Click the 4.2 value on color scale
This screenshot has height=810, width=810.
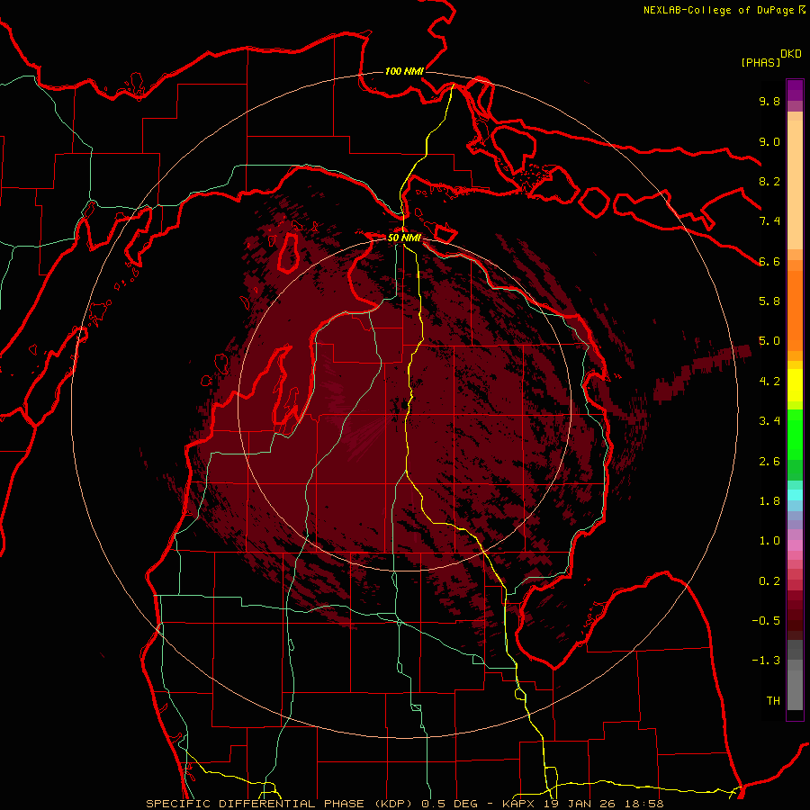tap(769, 382)
